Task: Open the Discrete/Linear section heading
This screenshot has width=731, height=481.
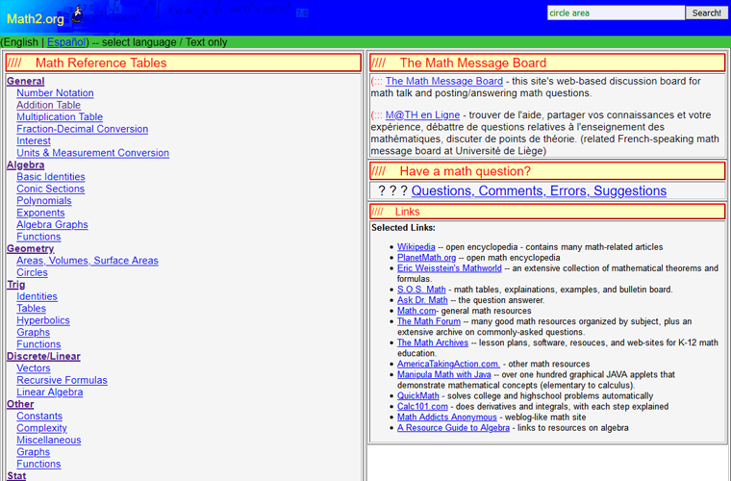Action: tap(43, 357)
